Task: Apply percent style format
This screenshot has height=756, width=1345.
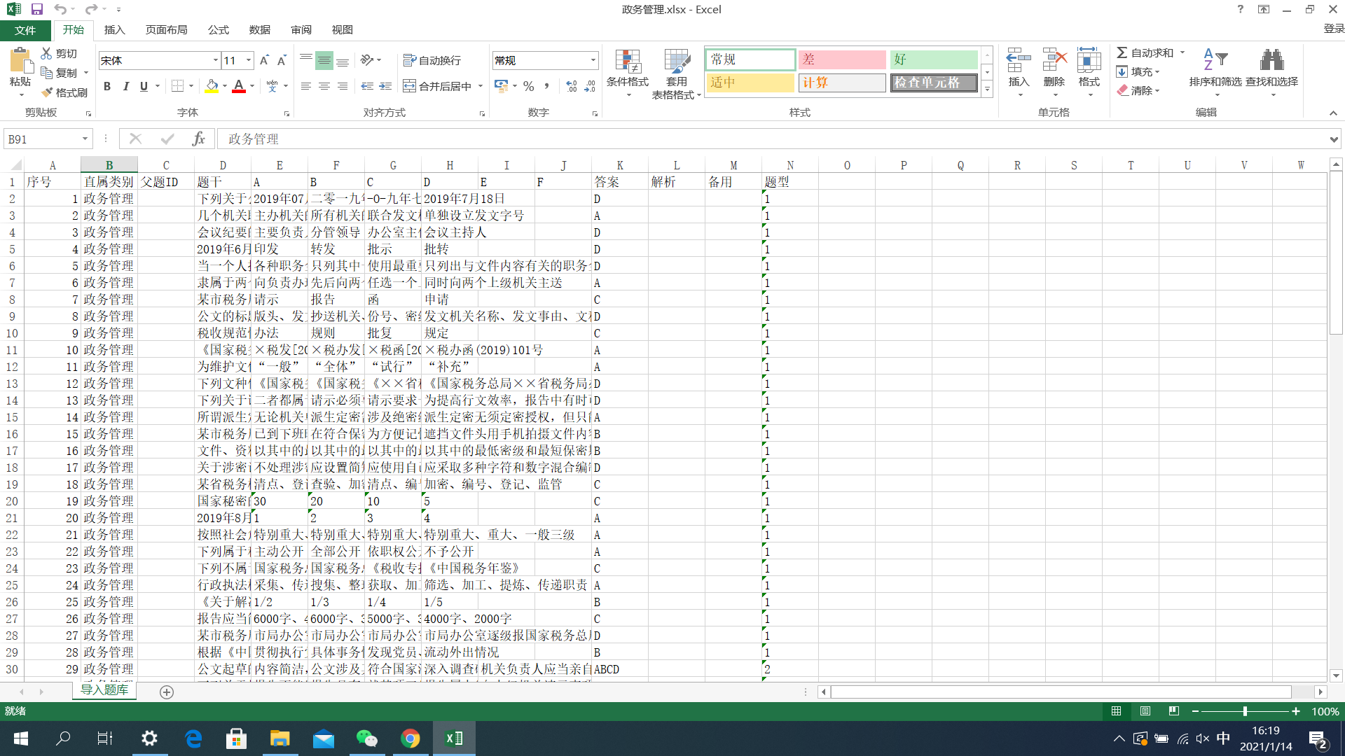Action: 529,86
